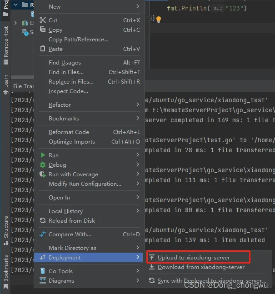The image size is (275, 294).
Task: Click the Paste clipboard icon
Action: pyautogui.click(x=43, y=49)
